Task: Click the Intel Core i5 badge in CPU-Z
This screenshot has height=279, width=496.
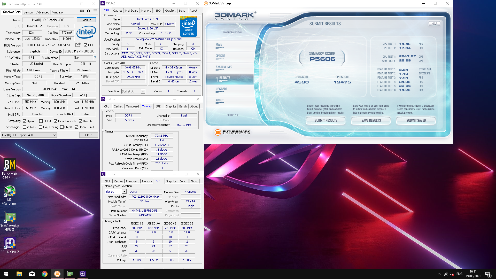Action: pyautogui.click(x=188, y=26)
